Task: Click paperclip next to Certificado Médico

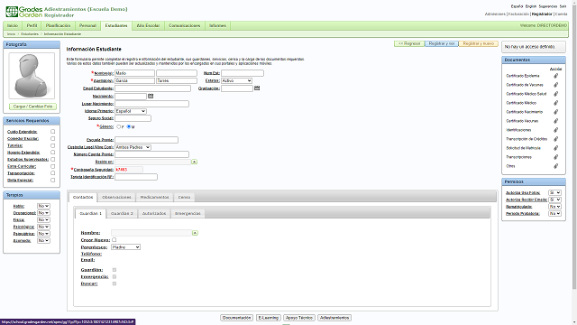Action: tap(555, 103)
